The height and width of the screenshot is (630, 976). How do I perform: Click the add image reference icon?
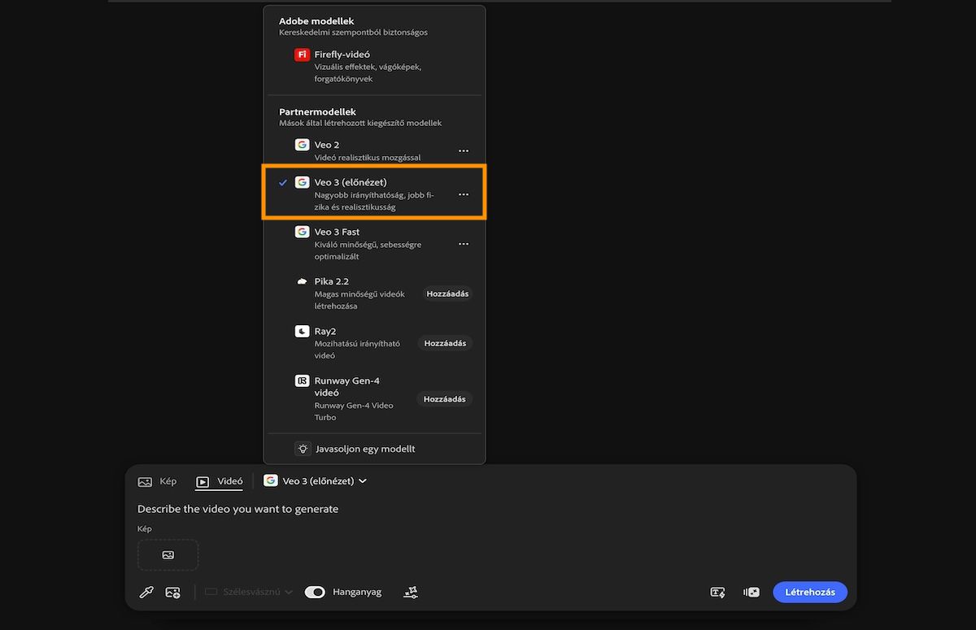[x=172, y=593]
